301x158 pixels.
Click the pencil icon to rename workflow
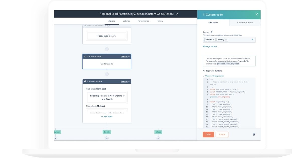pos(177,14)
